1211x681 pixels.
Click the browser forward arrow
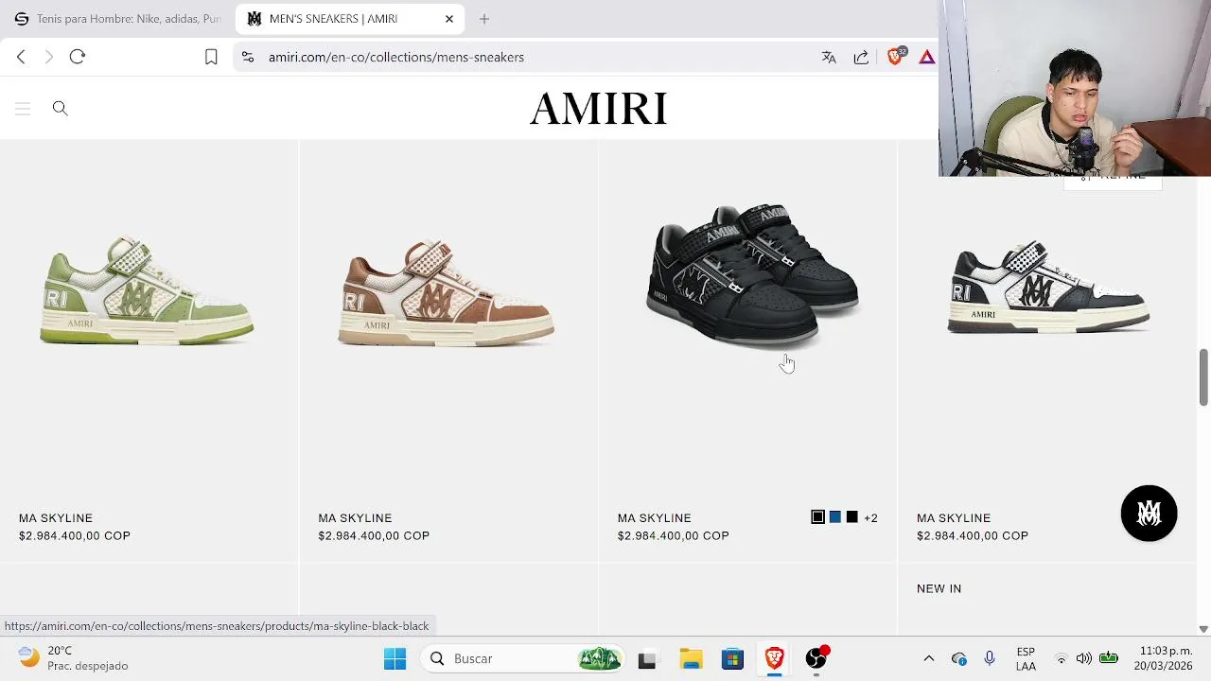(x=49, y=57)
